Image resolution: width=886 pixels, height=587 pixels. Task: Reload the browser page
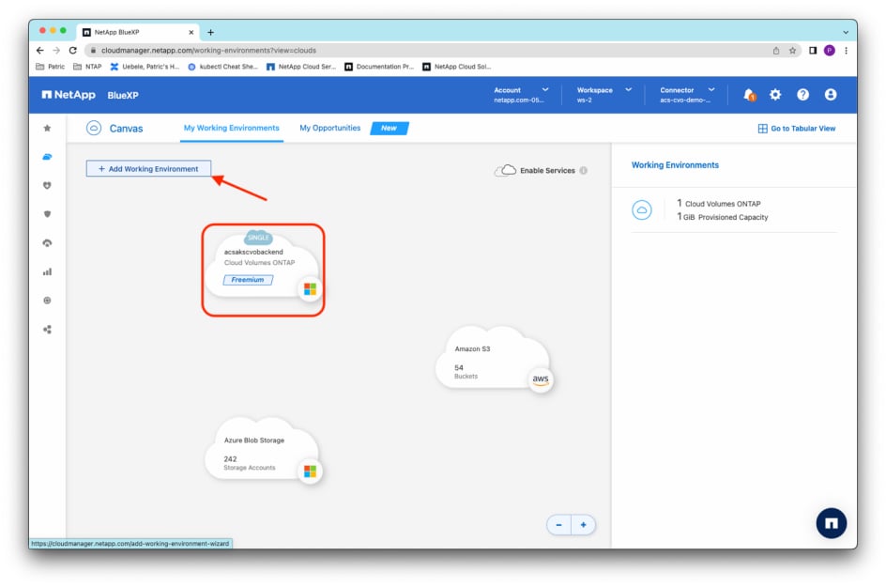73,51
